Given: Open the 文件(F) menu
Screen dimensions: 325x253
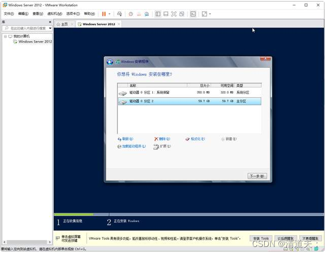Looking at the screenshot, I should [x=9, y=14].
